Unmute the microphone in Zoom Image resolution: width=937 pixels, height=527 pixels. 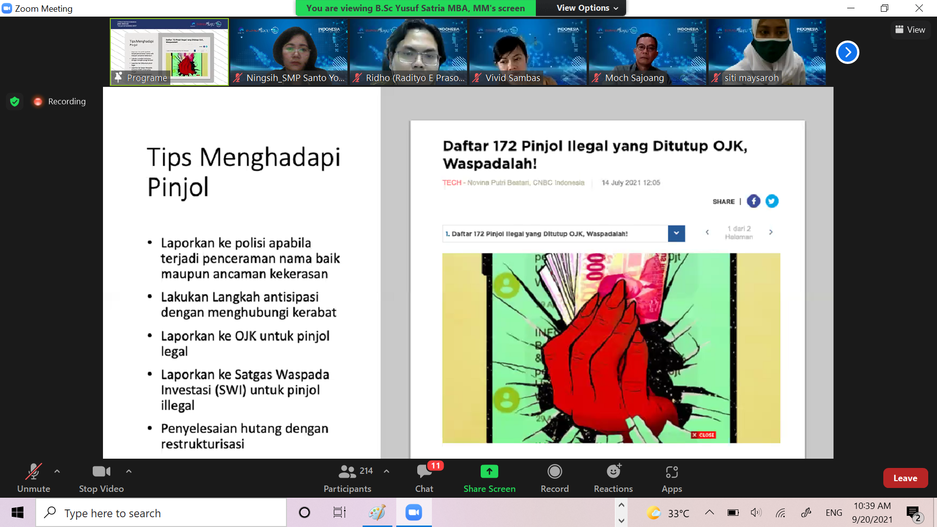tap(33, 478)
